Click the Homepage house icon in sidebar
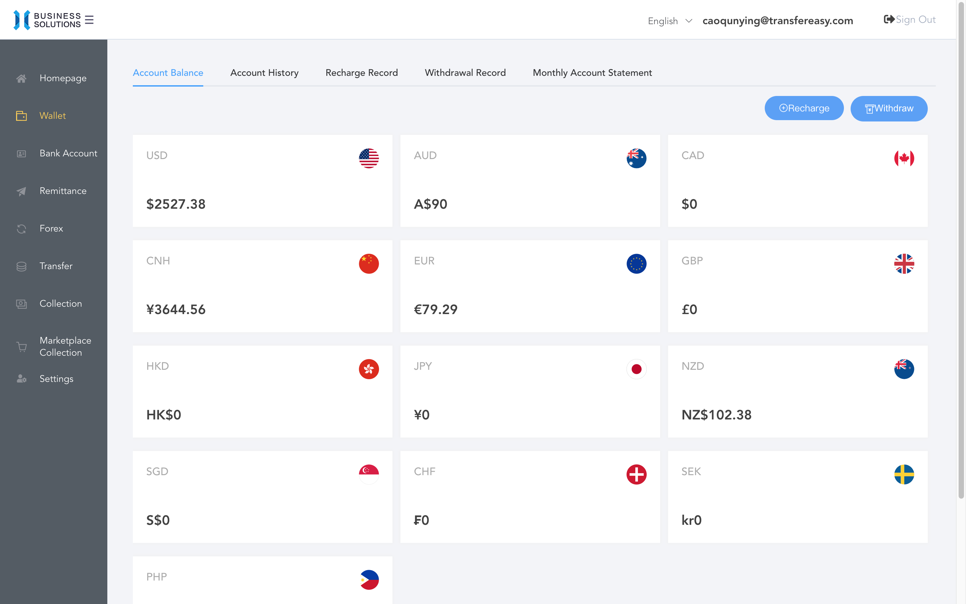Viewport: 966px width, 604px height. coord(21,78)
